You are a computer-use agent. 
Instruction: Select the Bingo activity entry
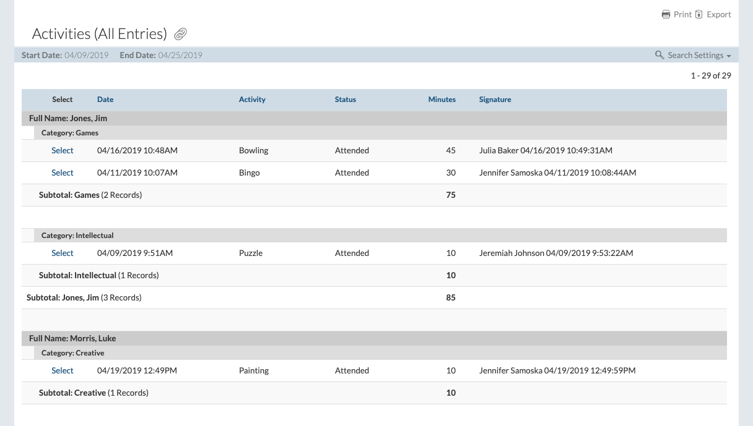tap(62, 173)
